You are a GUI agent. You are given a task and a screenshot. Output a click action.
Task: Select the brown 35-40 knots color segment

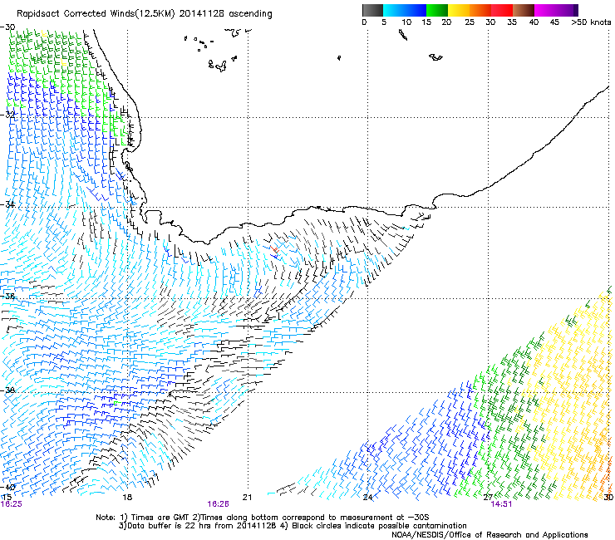click(524, 10)
